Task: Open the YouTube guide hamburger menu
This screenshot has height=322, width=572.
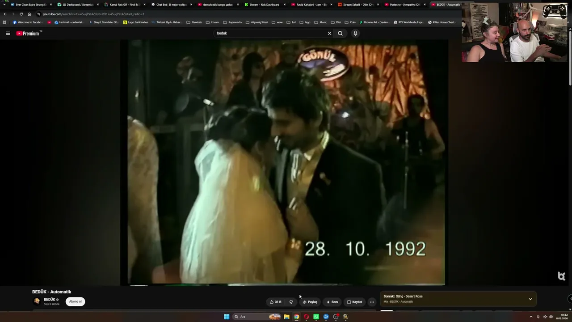Action: (8, 33)
